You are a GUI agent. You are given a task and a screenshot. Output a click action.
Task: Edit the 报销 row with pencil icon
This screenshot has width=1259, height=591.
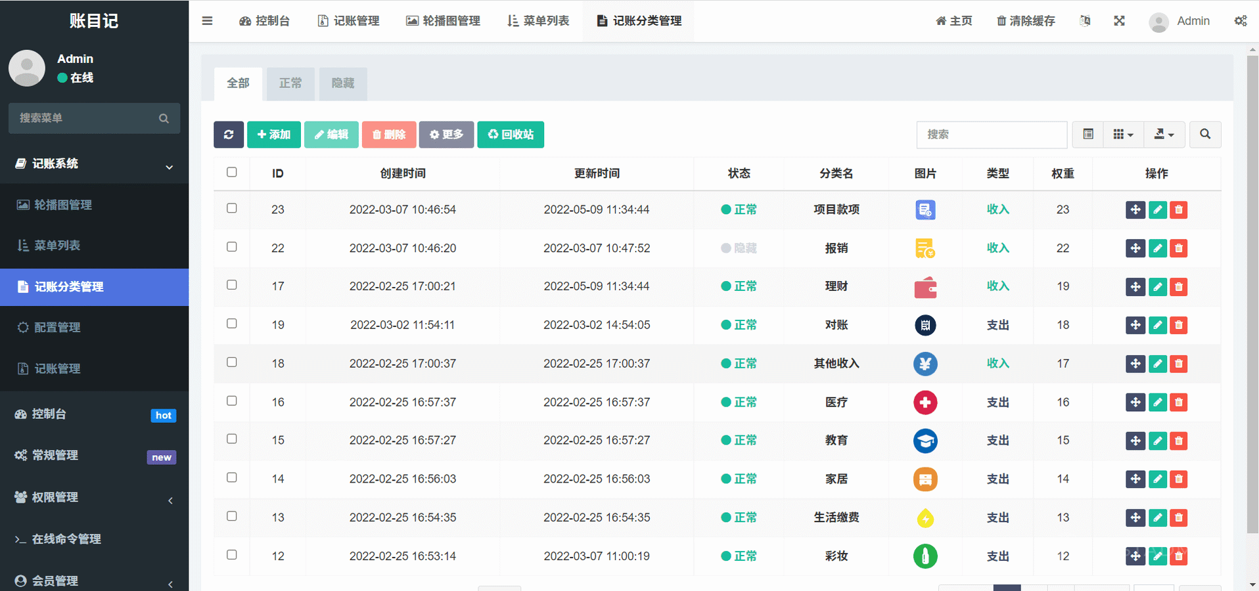point(1157,248)
